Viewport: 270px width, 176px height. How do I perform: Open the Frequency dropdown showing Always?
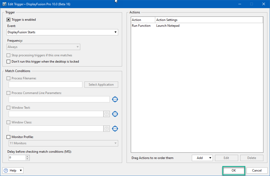click(43, 47)
